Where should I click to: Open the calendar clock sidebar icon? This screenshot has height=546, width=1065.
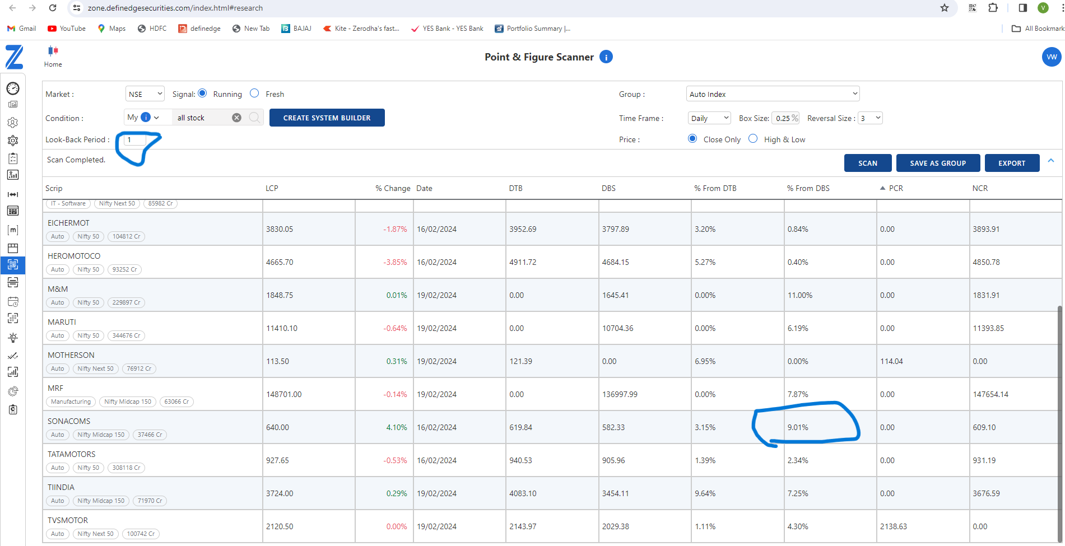(x=13, y=301)
